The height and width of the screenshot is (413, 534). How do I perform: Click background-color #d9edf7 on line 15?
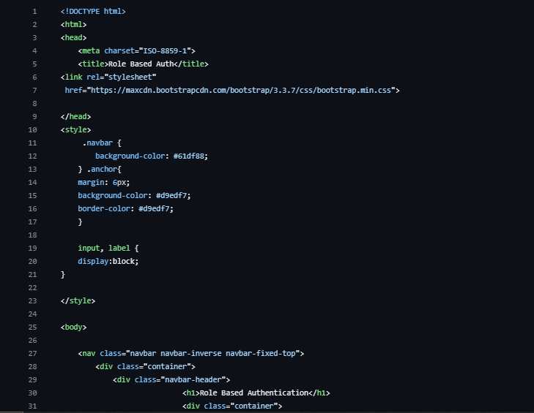click(x=134, y=196)
